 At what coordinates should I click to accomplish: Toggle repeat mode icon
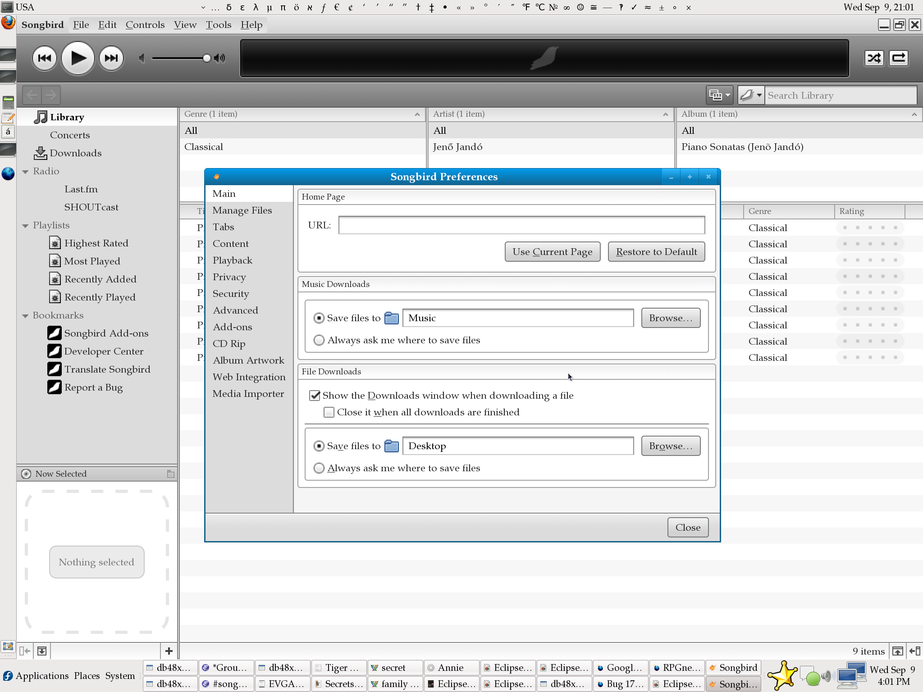point(899,58)
